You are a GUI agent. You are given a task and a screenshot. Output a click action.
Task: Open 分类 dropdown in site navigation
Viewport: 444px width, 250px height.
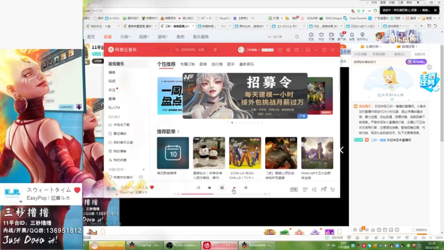pos(125,37)
